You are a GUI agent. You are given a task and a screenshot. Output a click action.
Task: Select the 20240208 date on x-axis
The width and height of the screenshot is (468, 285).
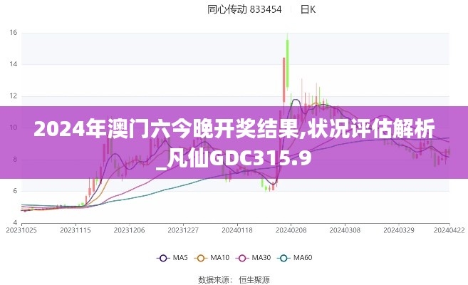[289, 230]
